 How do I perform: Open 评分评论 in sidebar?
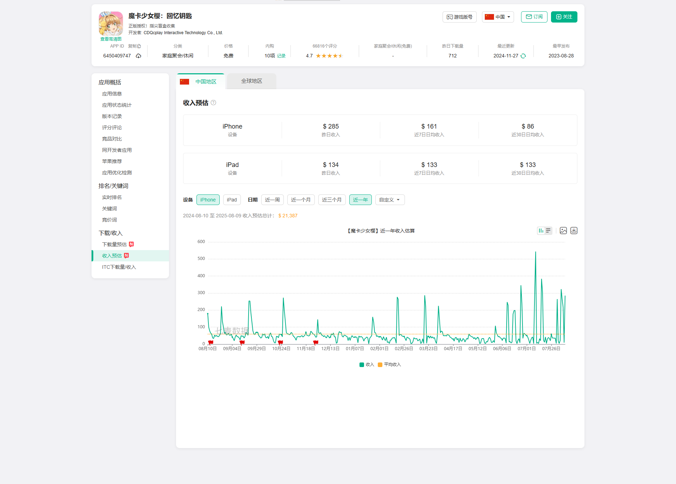(x=112, y=128)
